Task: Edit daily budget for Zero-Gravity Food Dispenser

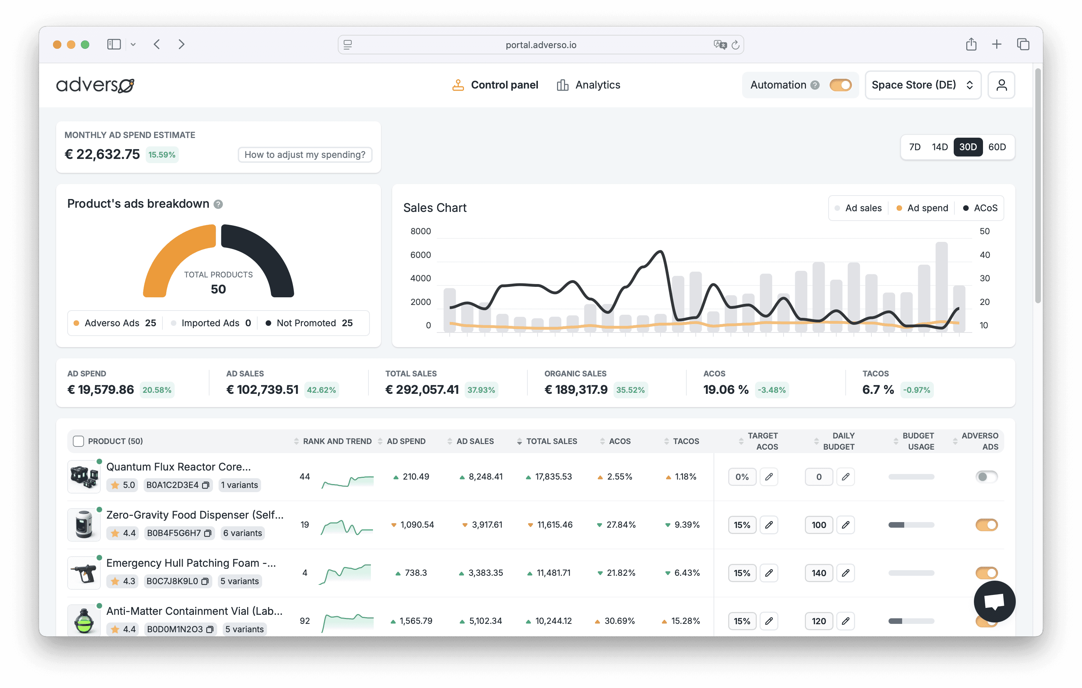Action: click(x=845, y=525)
